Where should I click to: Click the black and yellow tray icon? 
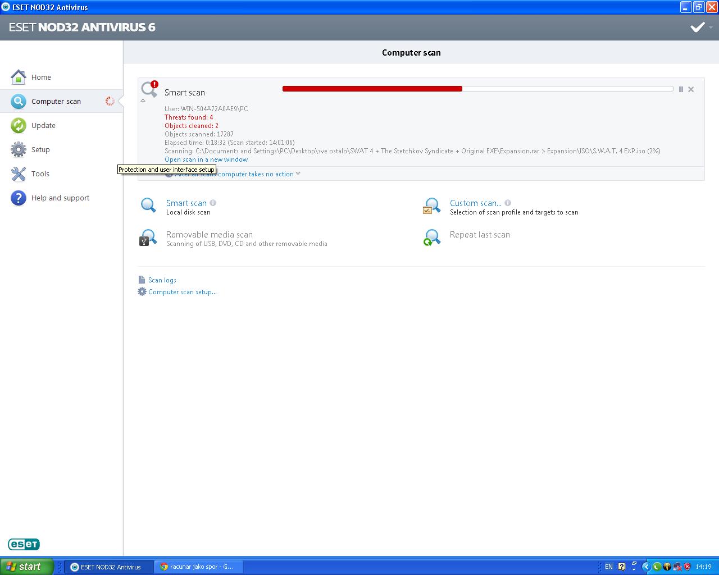pos(667,567)
